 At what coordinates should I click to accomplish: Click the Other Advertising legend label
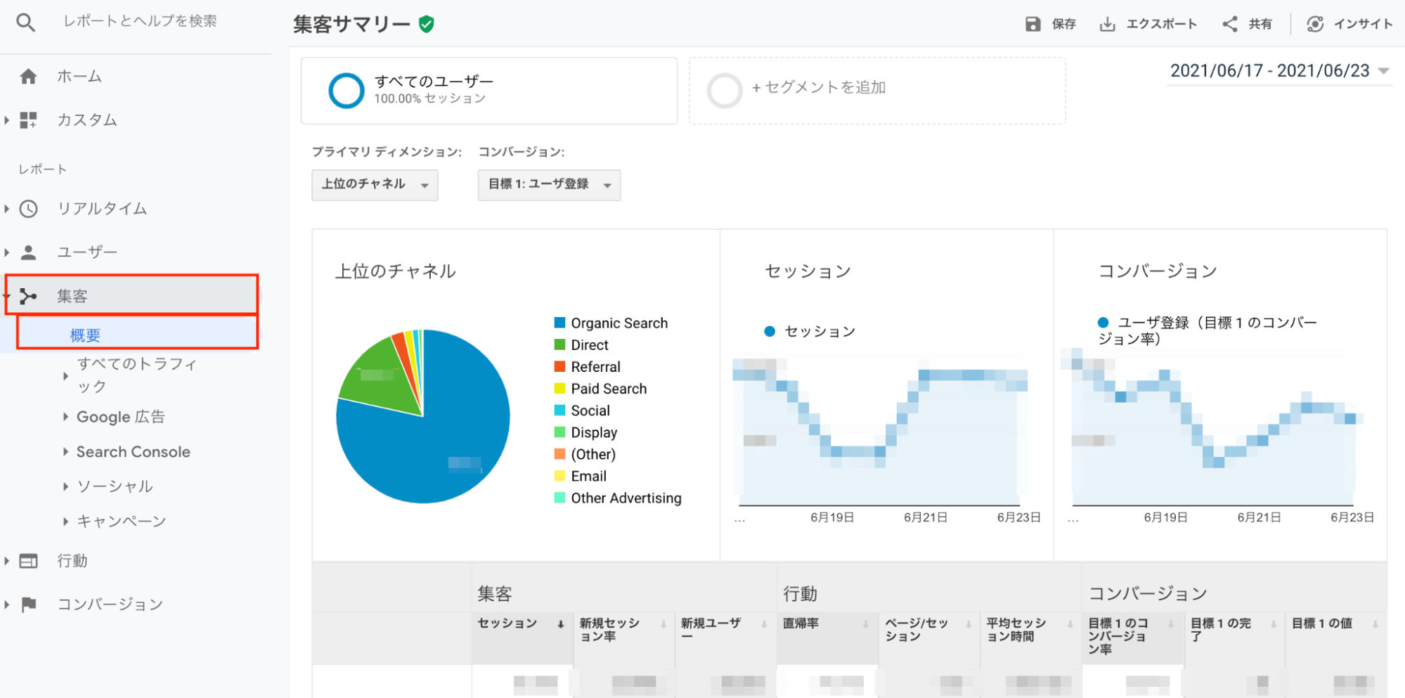pos(626,498)
